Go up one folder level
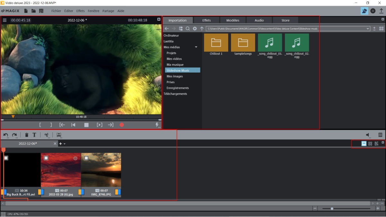386x217 pixels. click(x=202, y=29)
